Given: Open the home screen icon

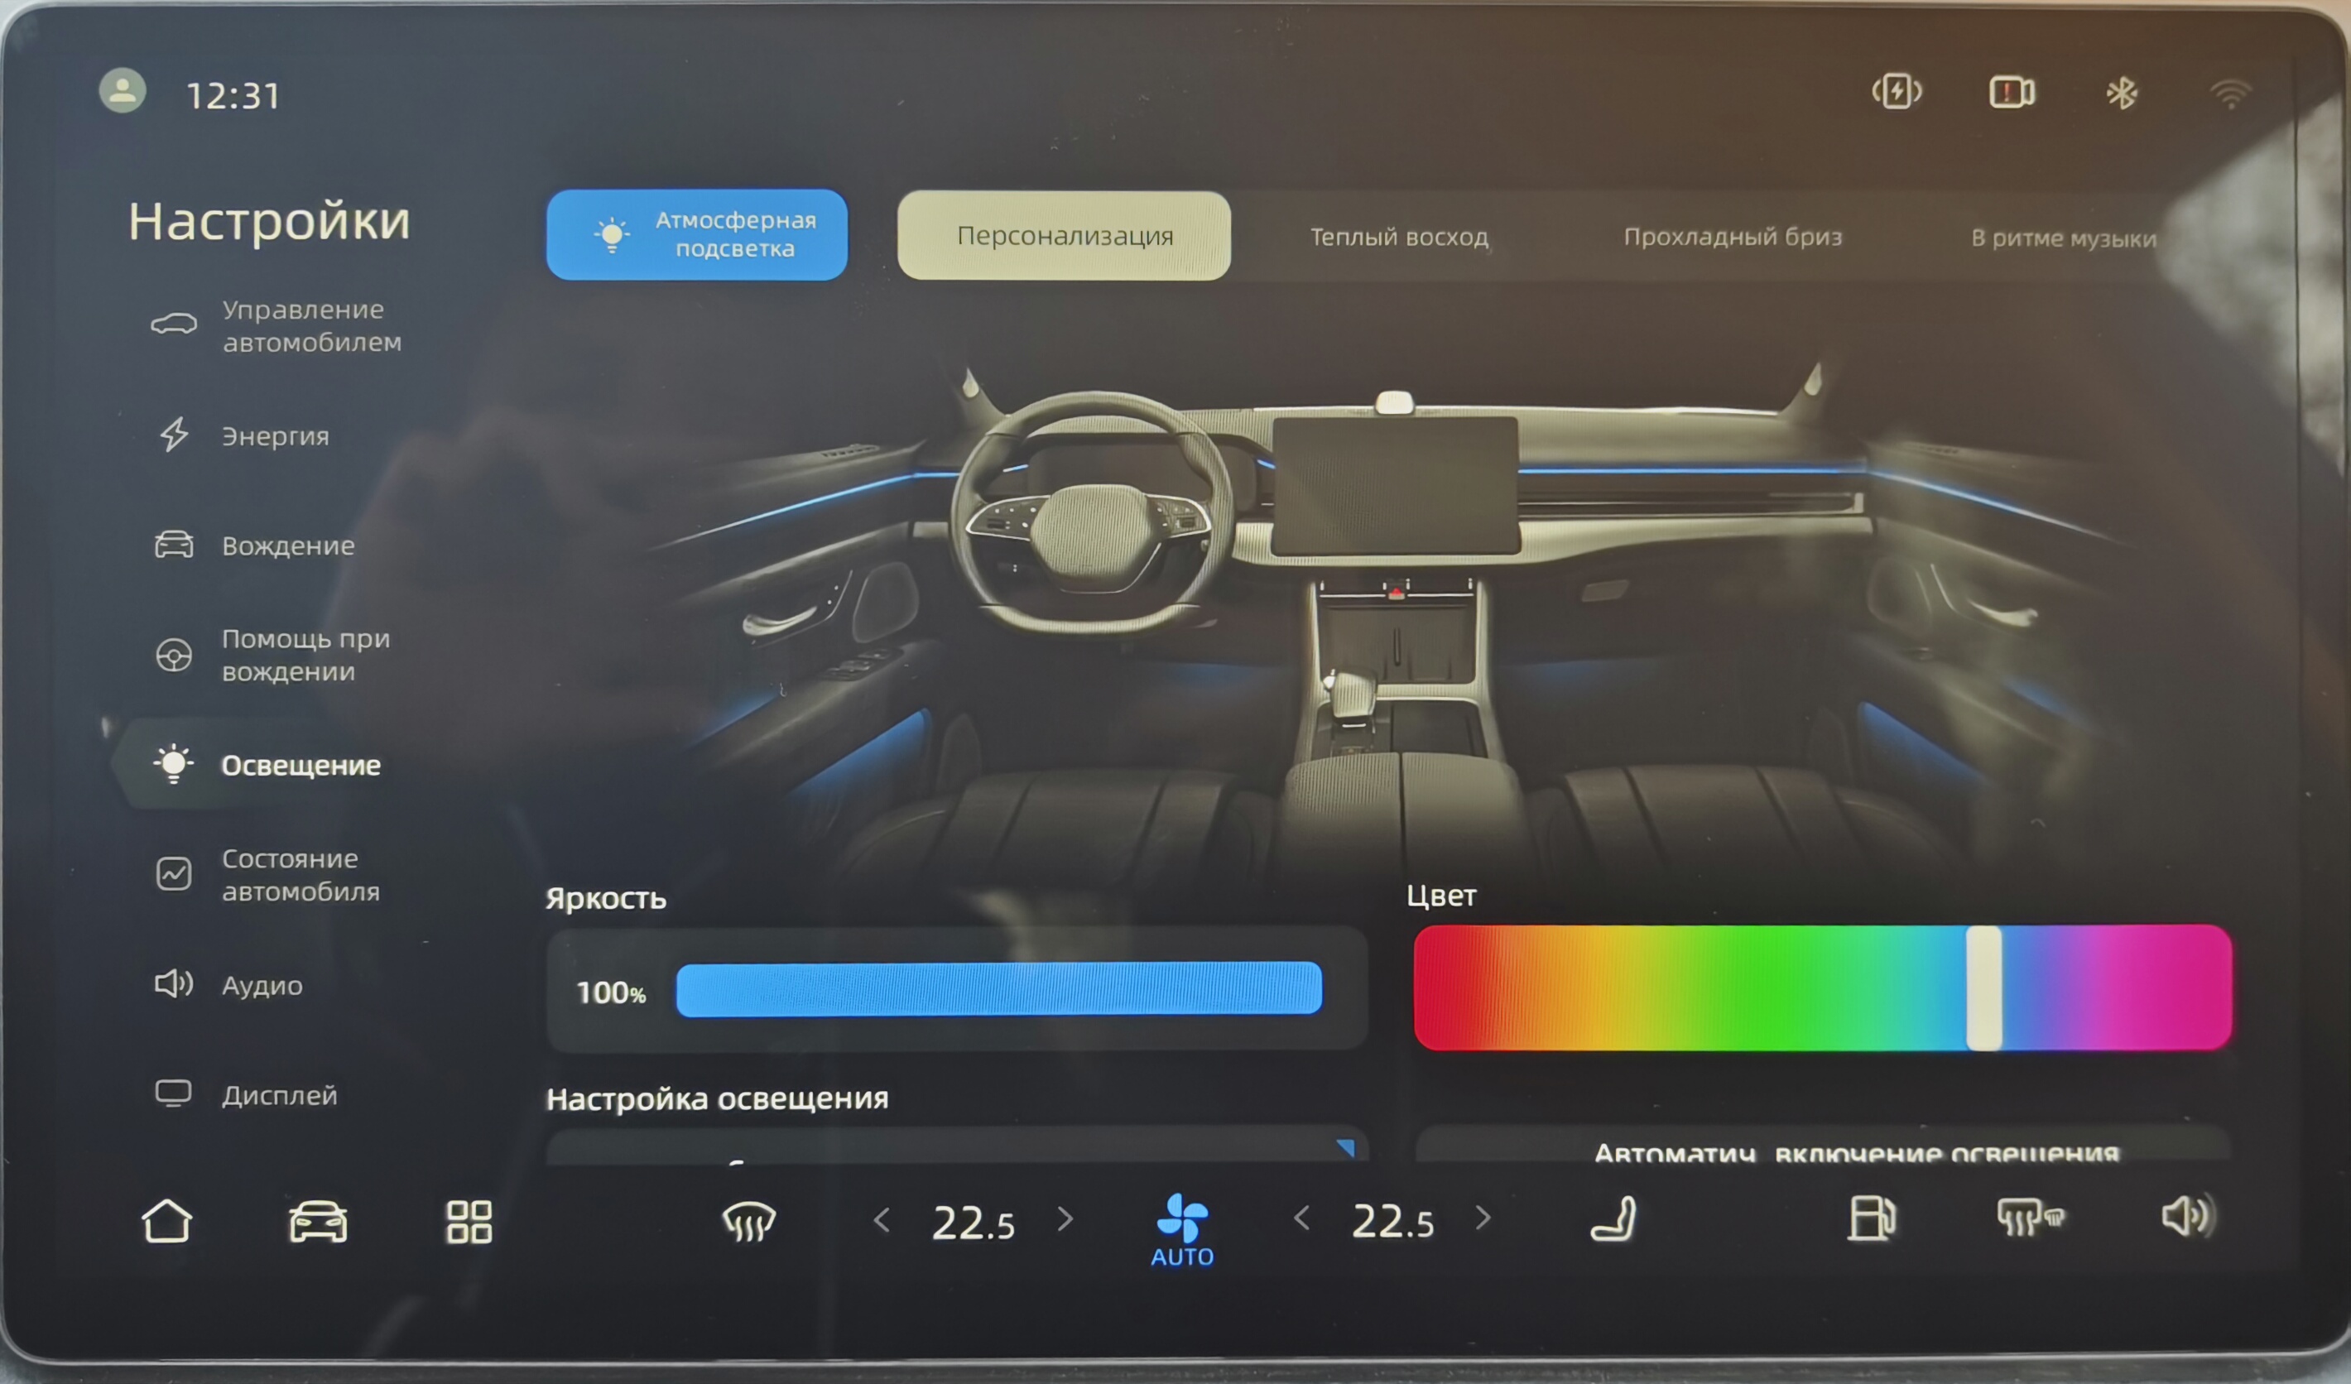Looking at the screenshot, I should point(167,1221).
